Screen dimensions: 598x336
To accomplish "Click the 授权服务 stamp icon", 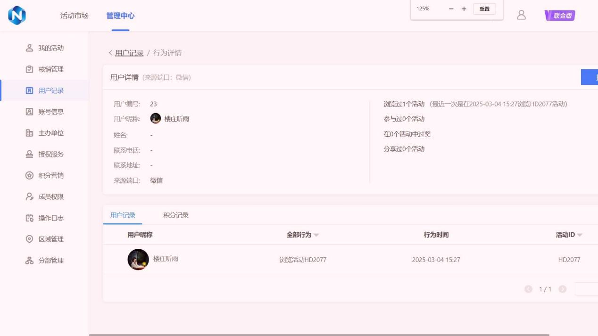I will (29, 154).
